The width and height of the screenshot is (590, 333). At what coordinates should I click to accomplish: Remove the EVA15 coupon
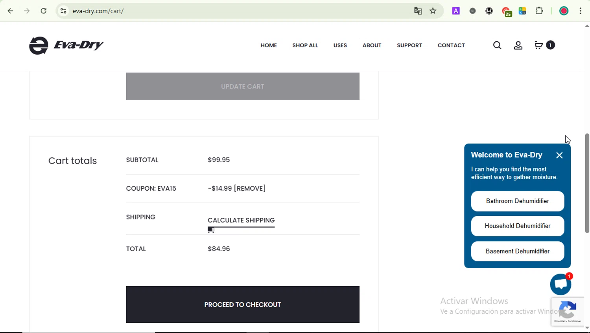250,188
